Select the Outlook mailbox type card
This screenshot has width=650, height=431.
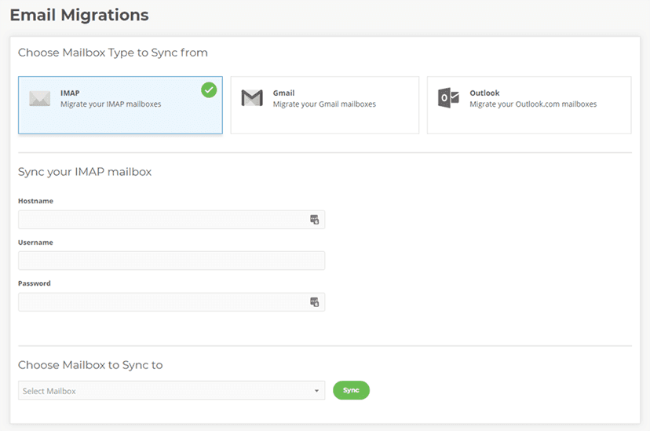[x=529, y=105]
